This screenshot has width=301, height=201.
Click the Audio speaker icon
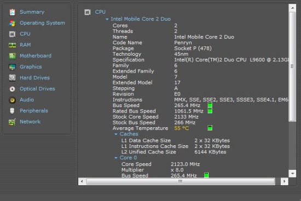(12, 100)
